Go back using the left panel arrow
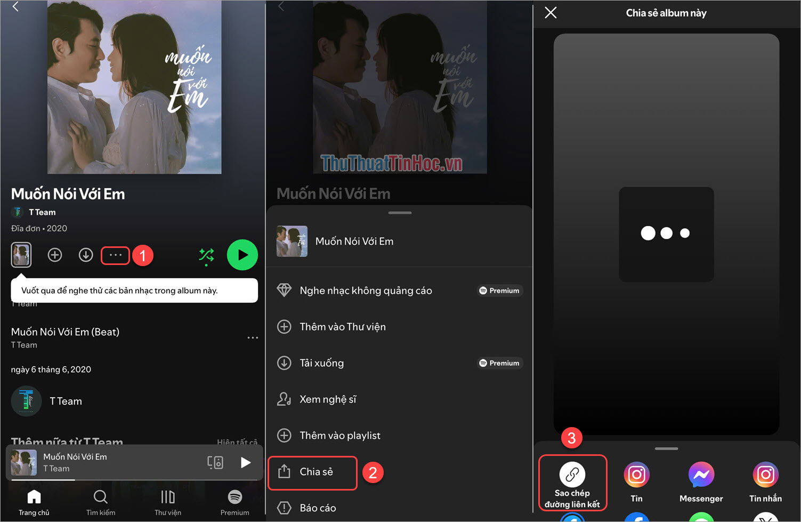 tap(15, 6)
